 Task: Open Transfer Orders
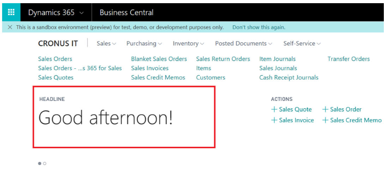349,59
